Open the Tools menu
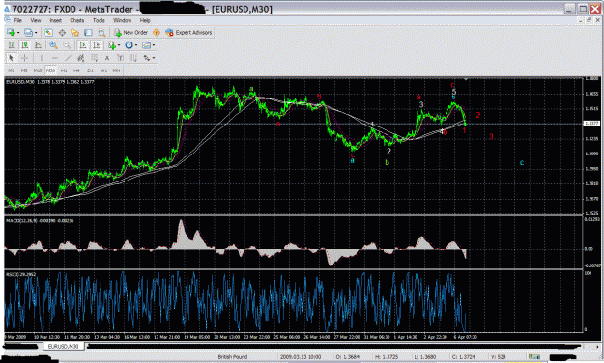Screen dimensions: 604x363 [x=99, y=20]
